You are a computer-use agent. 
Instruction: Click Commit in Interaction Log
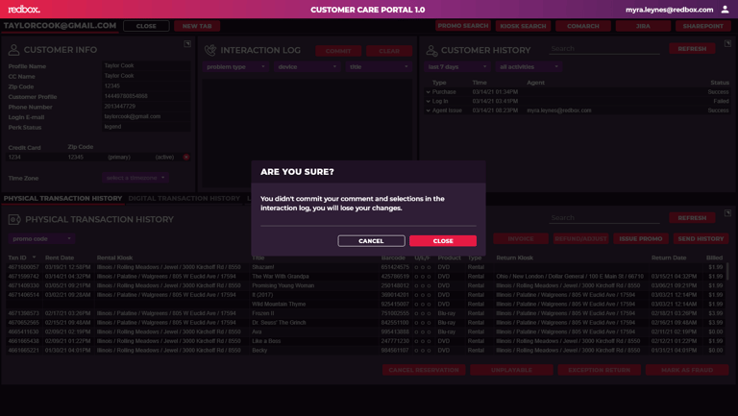pyautogui.click(x=338, y=51)
